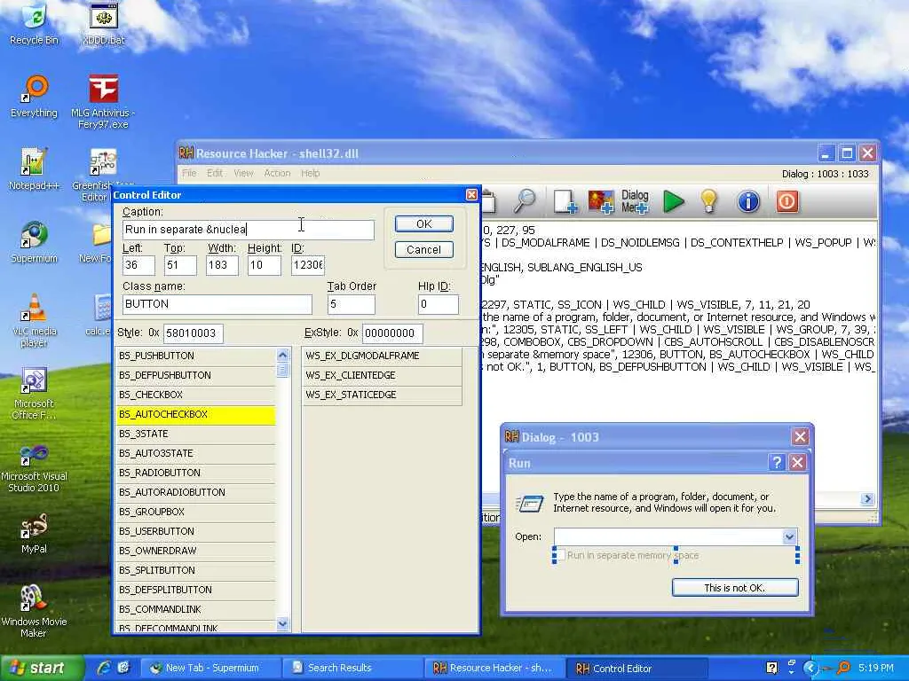Toggle BS_PUSHBUTTON style flag

tap(196, 356)
